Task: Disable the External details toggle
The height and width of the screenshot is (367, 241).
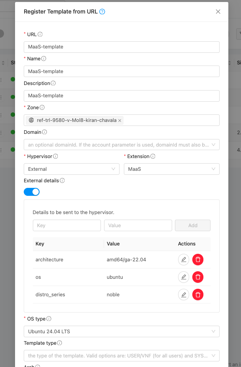Action: click(x=32, y=192)
